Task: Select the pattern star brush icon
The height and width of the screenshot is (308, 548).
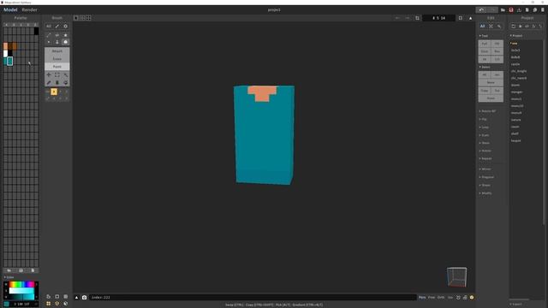Action: 65,35
